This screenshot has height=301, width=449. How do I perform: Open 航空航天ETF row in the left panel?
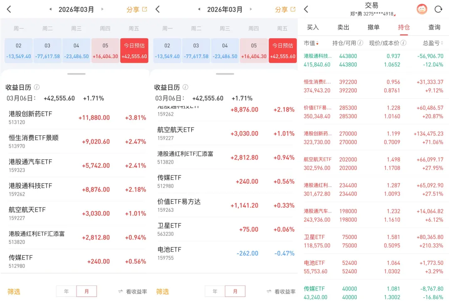76,213
